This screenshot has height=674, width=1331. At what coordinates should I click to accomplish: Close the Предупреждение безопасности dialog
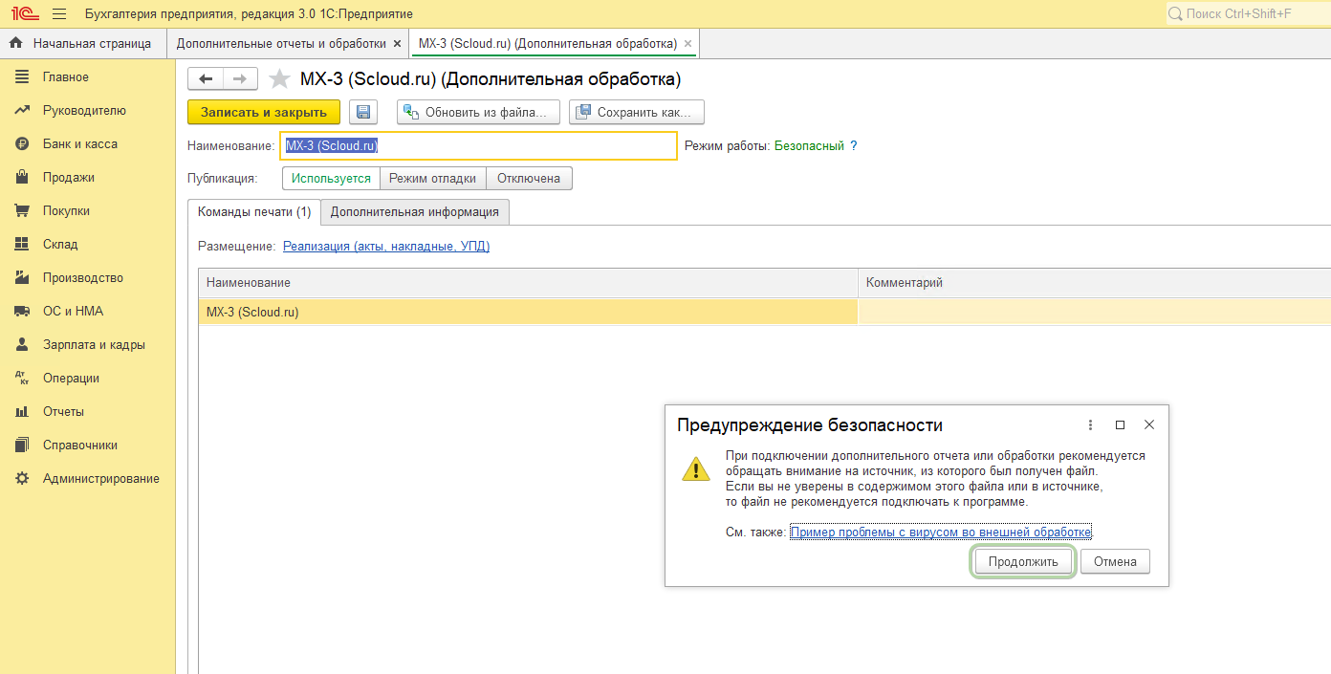pyautogui.click(x=1149, y=424)
